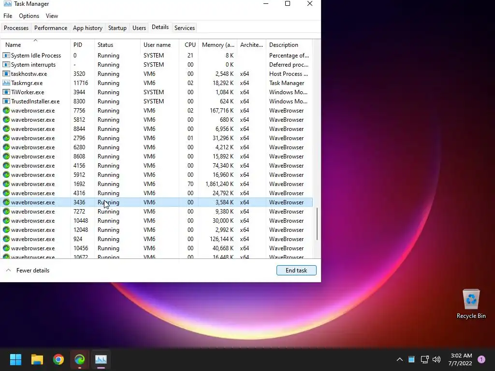Click System interrupts row icon
The height and width of the screenshot is (371, 495).
pyautogui.click(x=6, y=64)
